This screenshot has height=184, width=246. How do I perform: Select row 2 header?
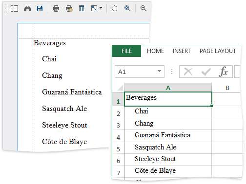coord(119,112)
